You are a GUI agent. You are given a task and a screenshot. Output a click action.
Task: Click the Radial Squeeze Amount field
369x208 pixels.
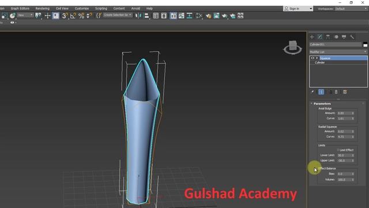[344, 132]
